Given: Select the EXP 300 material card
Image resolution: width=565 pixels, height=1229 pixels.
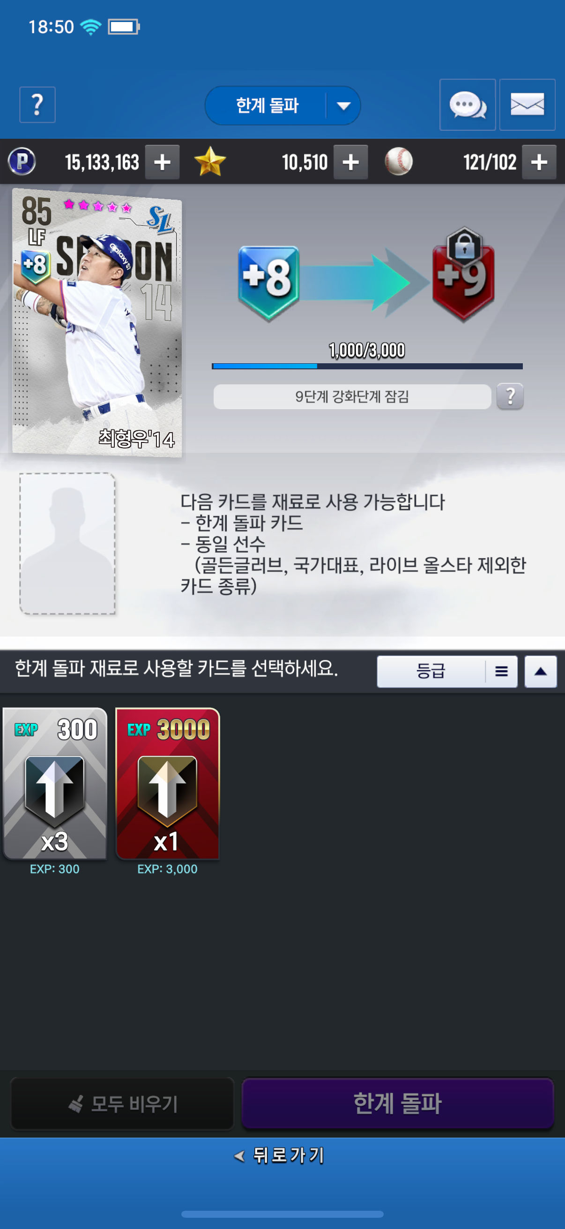Looking at the screenshot, I should [55, 784].
